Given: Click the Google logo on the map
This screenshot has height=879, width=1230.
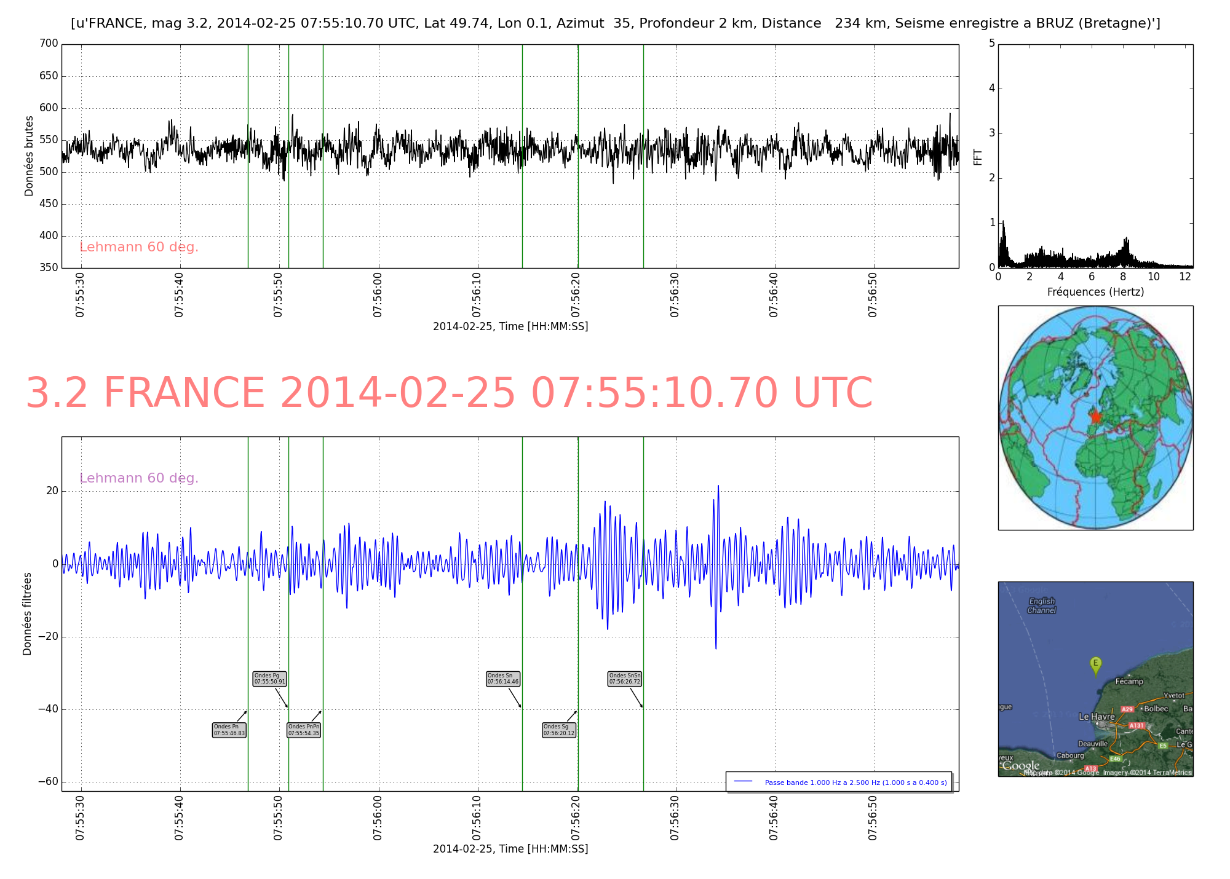Looking at the screenshot, I should pyautogui.click(x=1021, y=766).
